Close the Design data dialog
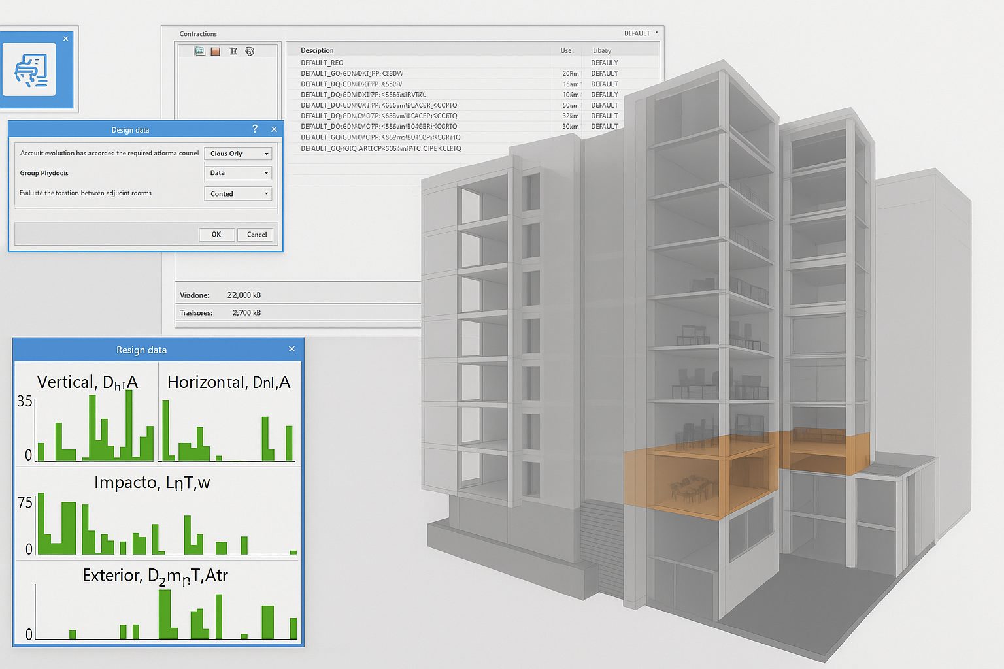 tap(274, 129)
